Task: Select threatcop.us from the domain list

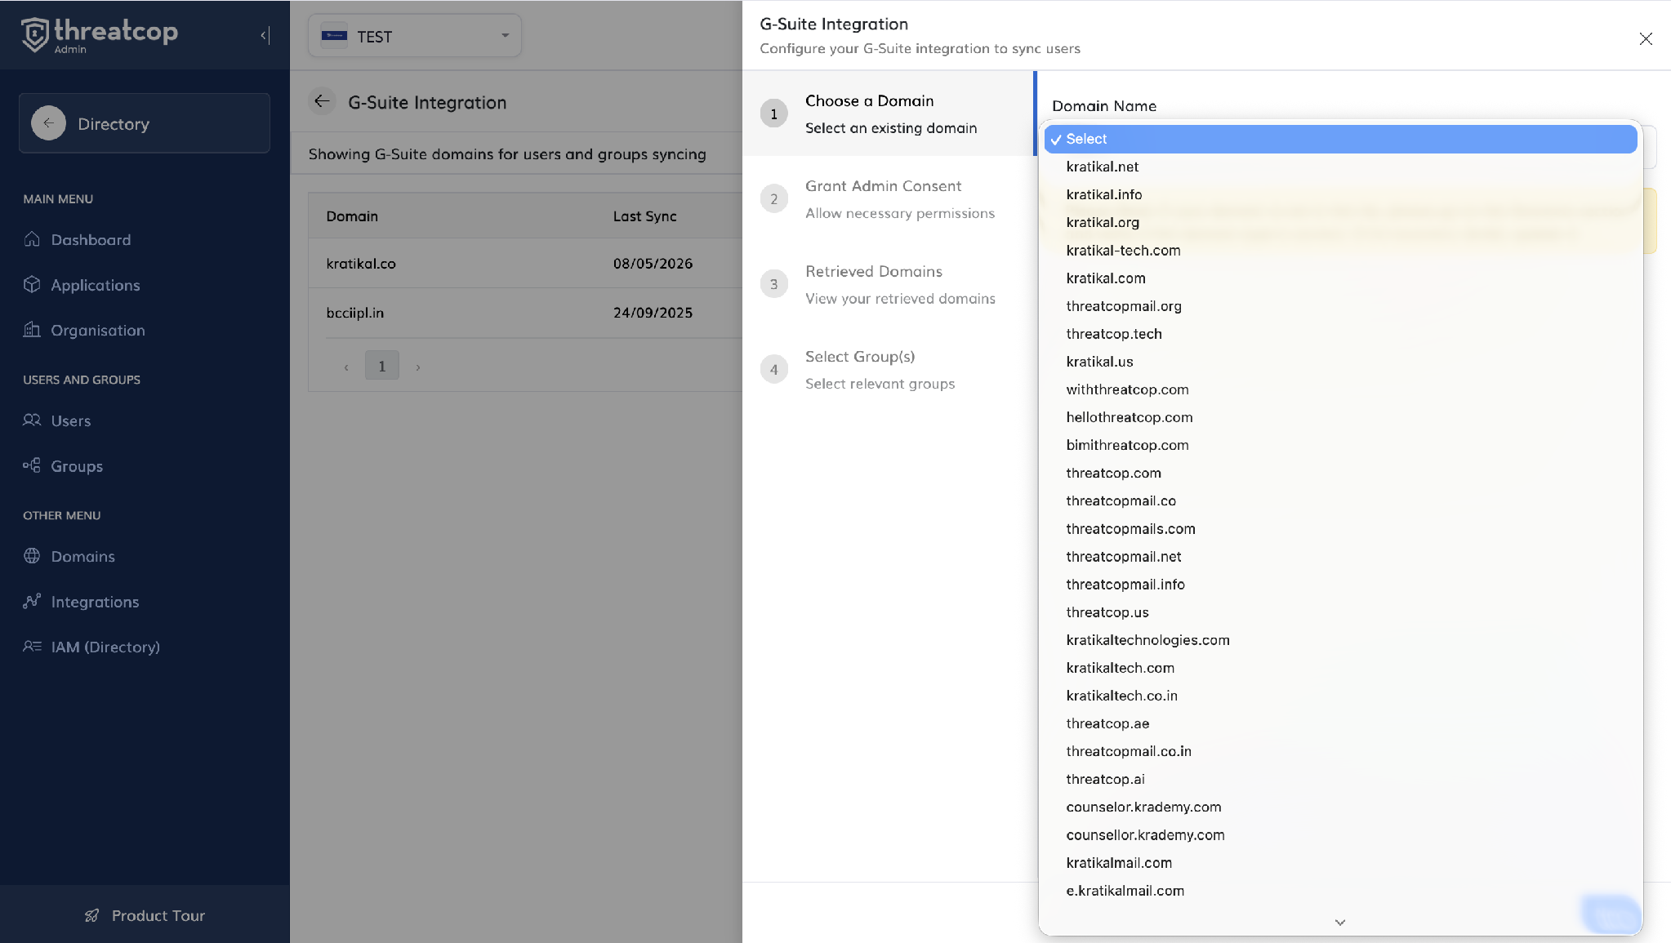Action: tap(1340, 612)
